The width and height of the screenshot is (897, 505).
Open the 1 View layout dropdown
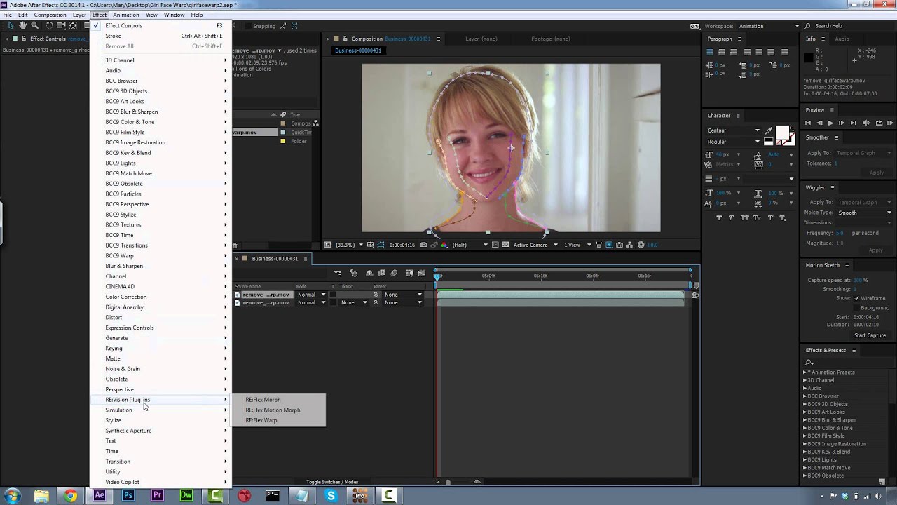[x=576, y=245]
